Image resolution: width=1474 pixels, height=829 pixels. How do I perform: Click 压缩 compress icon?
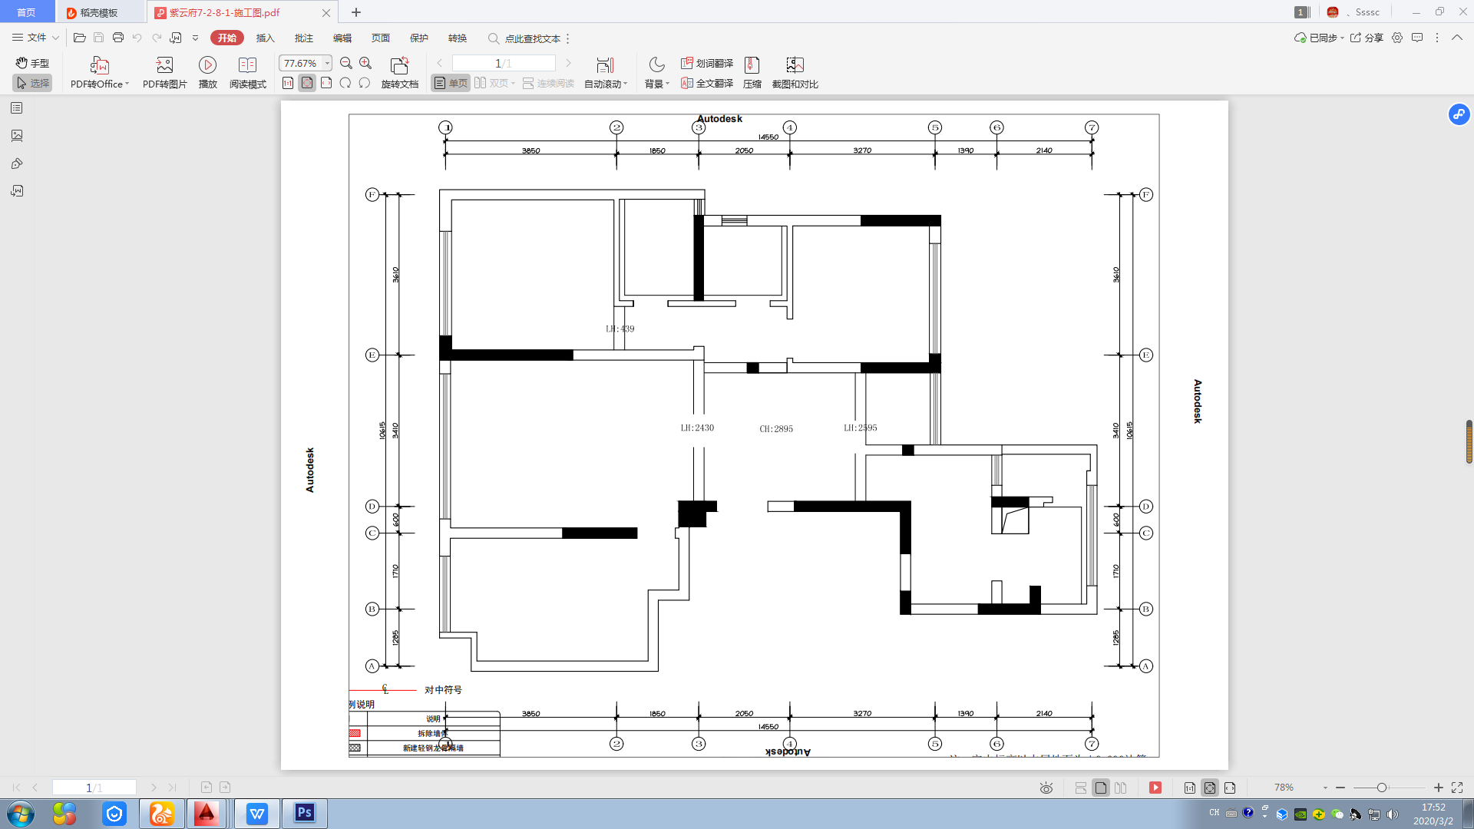(x=752, y=65)
